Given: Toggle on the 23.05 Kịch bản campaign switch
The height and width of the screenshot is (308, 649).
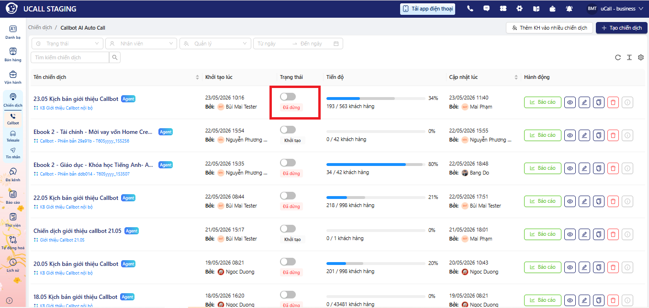Looking at the screenshot, I should click(x=288, y=97).
